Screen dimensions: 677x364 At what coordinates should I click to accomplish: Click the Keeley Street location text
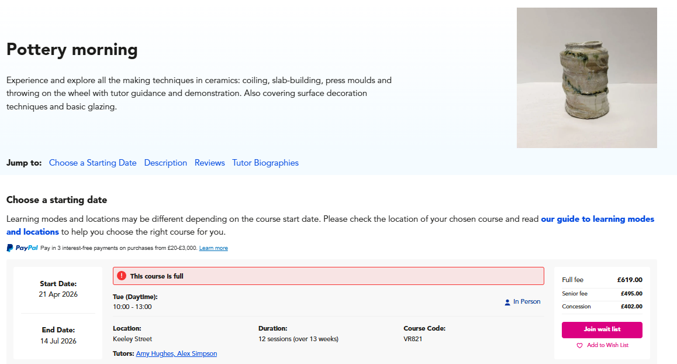132,339
